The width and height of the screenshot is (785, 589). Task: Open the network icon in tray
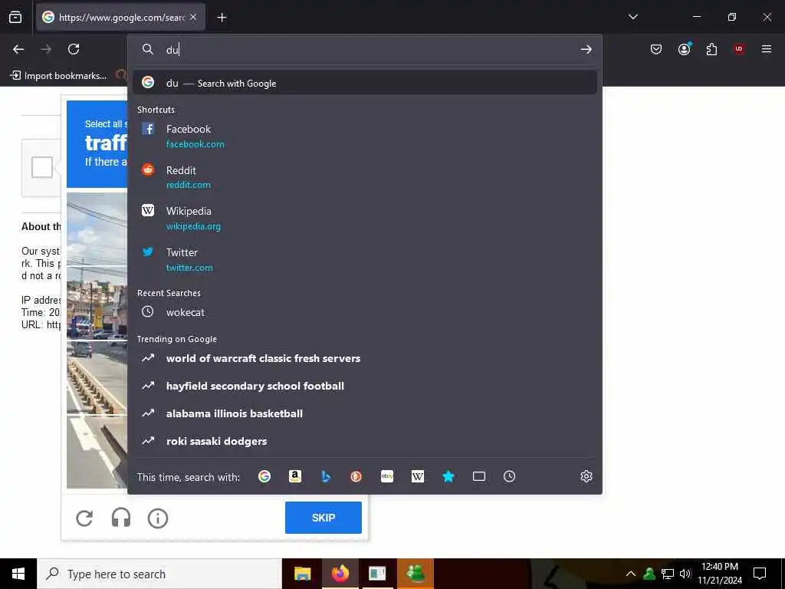coord(668,574)
